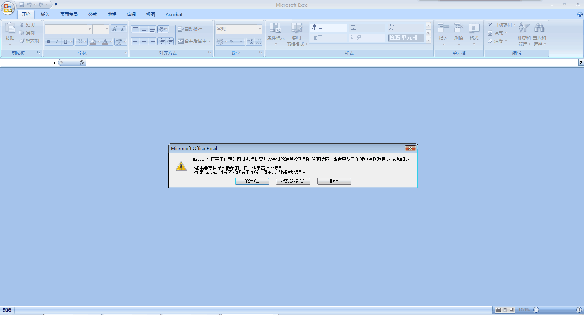Close the Microsoft Office Excel dialog

[410, 149]
